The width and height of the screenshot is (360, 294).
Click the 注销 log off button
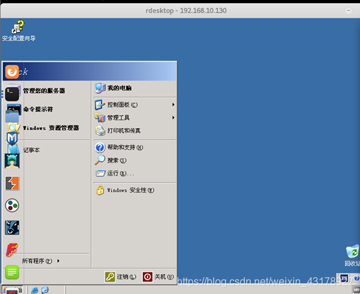[x=121, y=276]
